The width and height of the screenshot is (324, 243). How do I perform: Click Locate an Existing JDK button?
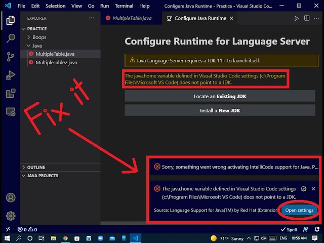pos(220,96)
